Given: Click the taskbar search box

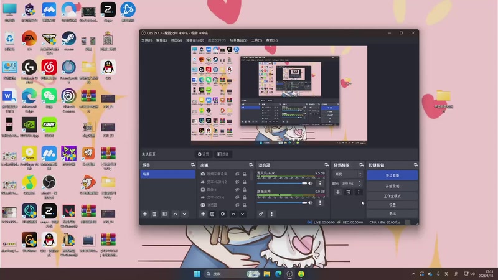Looking at the screenshot, I should coord(232,274).
